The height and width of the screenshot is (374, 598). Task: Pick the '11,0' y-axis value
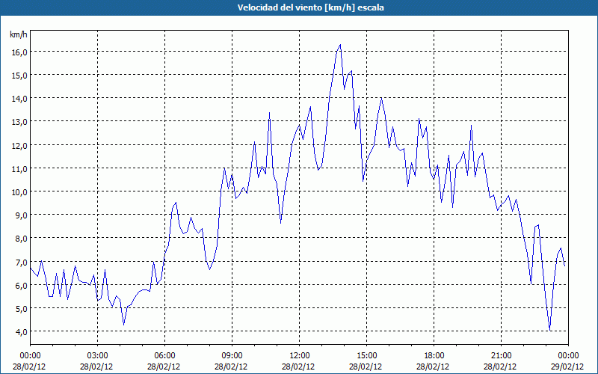pyautogui.click(x=19, y=169)
